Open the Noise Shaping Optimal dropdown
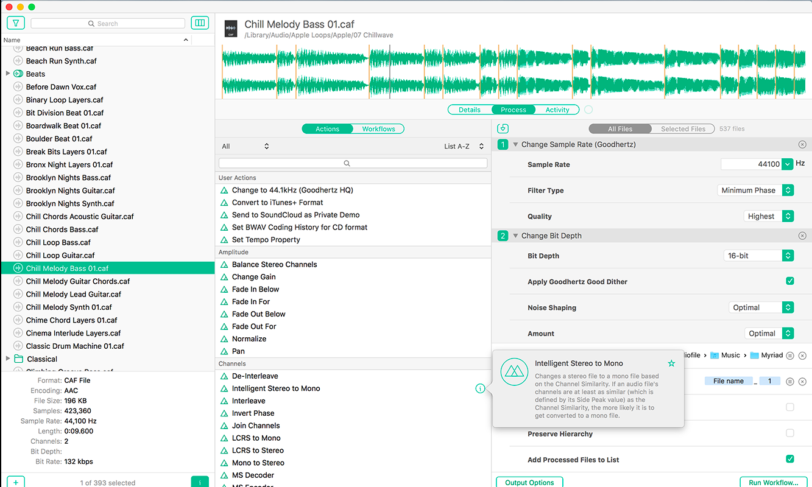This screenshot has width=812, height=487. [761, 307]
